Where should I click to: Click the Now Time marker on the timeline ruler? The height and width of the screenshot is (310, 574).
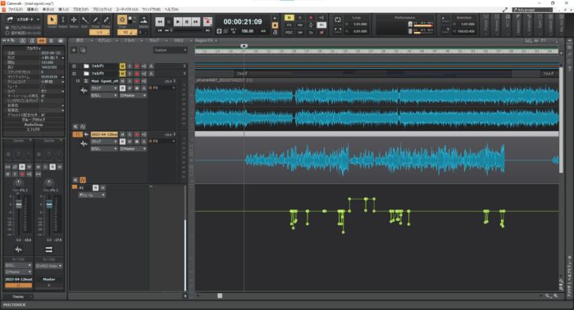[x=244, y=46]
